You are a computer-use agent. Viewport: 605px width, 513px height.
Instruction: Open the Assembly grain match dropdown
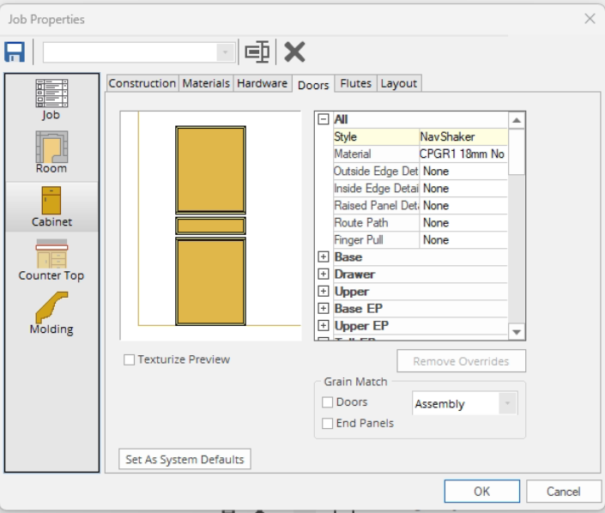507,403
